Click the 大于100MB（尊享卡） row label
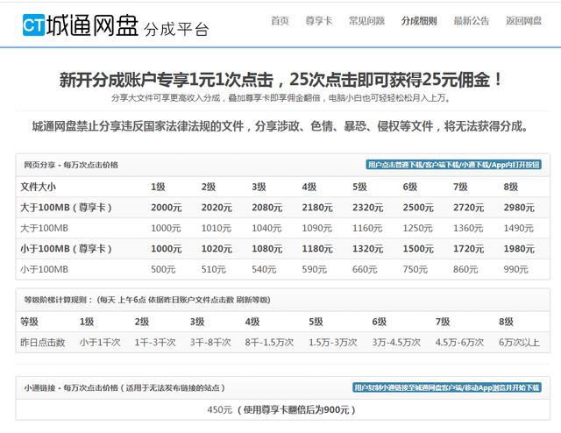Image resolution: width=561 pixels, height=433 pixels. click(67, 208)
